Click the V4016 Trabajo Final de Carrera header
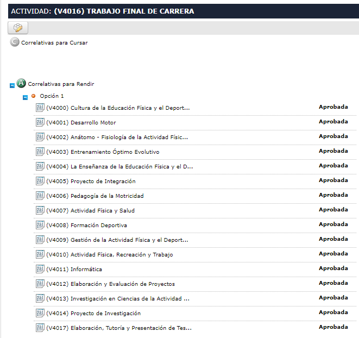This screenshot has width=359, height=338. tap(103, 11)
